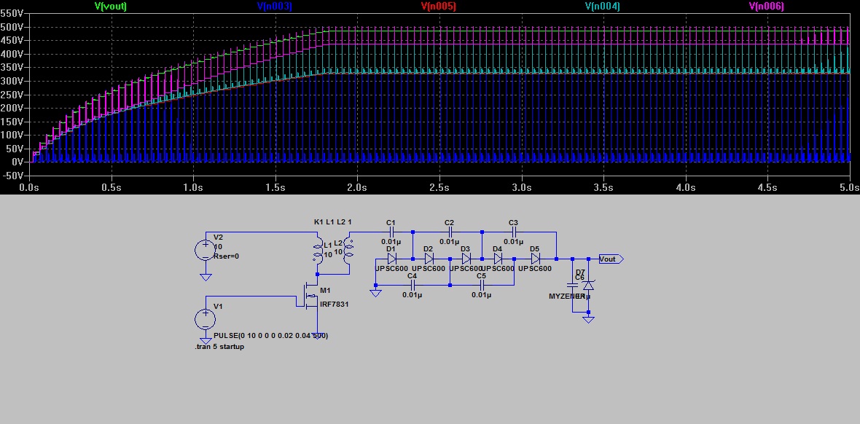860x424 pixels.
Task: Click the 0.01µ value under C3
Action: [514, 241]
